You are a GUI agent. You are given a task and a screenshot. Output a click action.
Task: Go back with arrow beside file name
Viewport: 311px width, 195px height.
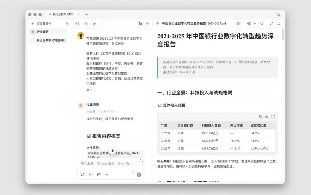[x=158, y=23]
